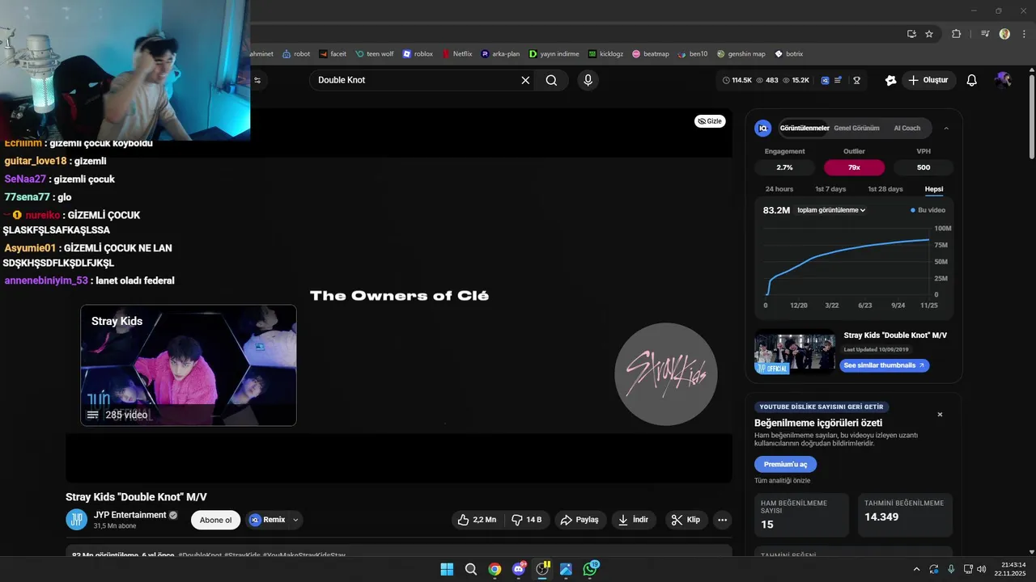The width and height of the screenshot is (1036, 582).
Task: Click the install app icon in address bar
Action: (911, 34)
